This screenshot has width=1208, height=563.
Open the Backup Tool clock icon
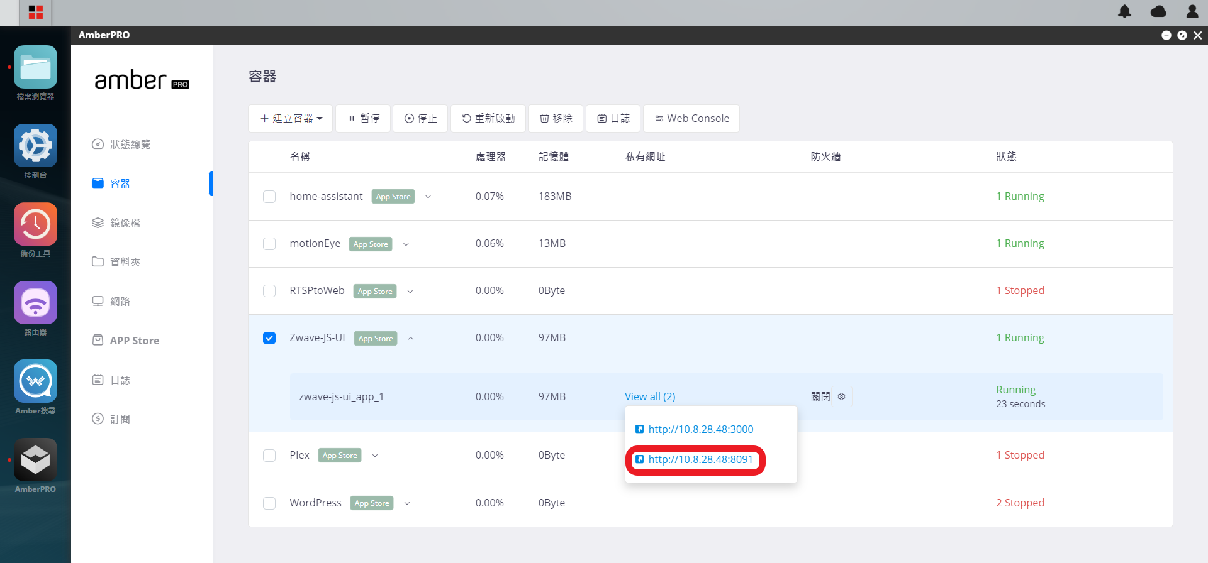pos(35,224)
